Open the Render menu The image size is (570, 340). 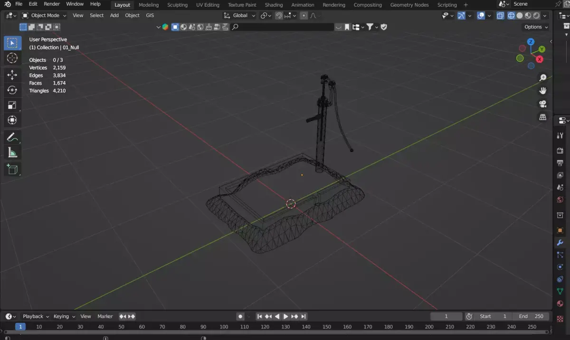52,4
